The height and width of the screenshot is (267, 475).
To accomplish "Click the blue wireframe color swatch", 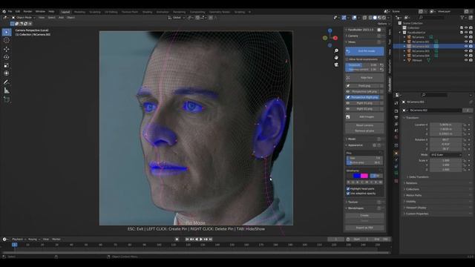I will [357, 176].
